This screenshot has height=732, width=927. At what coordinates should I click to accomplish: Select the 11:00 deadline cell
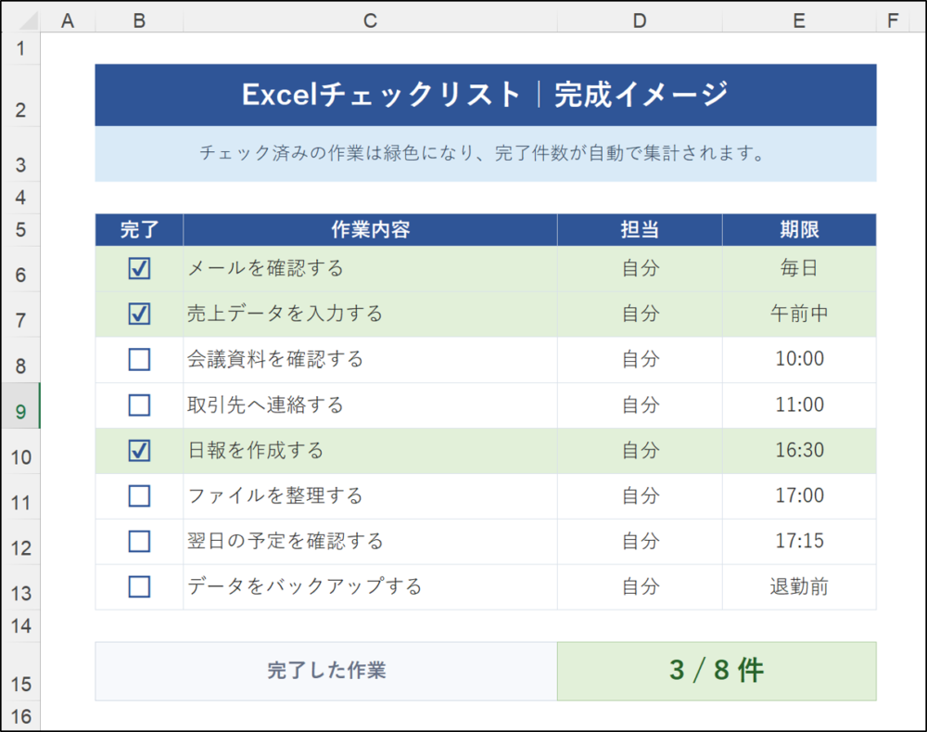click(x=799, y=405)
